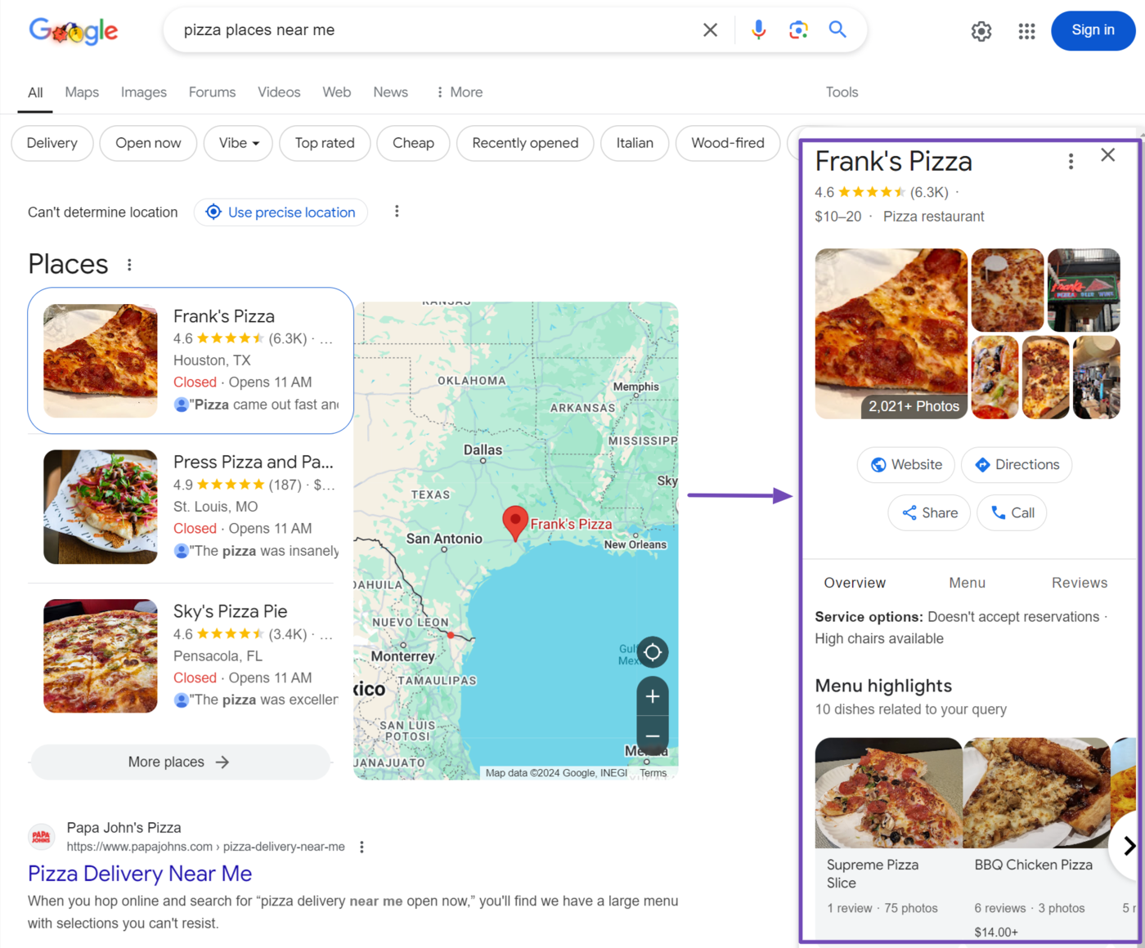Screen dimensions: 1145x948
Task: Open options menu beside Use precise location
Action: point(397,212)
